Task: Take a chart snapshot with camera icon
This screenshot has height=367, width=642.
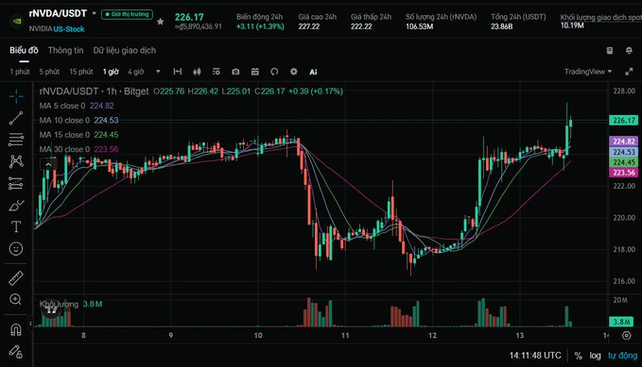Action: (235, 72)
